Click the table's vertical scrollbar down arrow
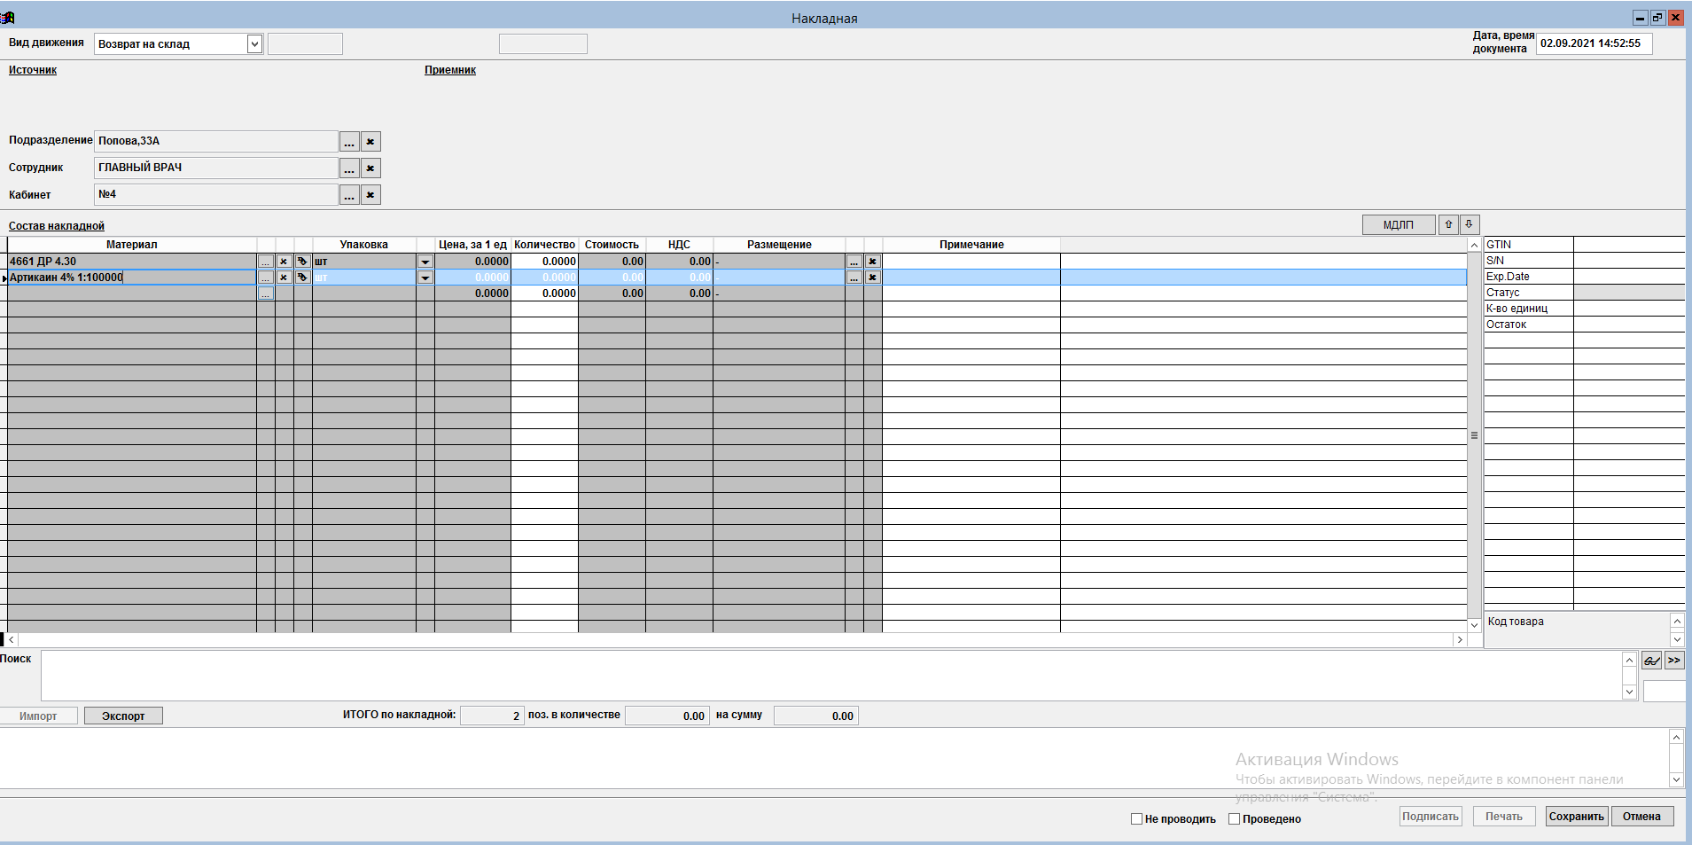The image size is (1692, 845). coord(1475,625)
